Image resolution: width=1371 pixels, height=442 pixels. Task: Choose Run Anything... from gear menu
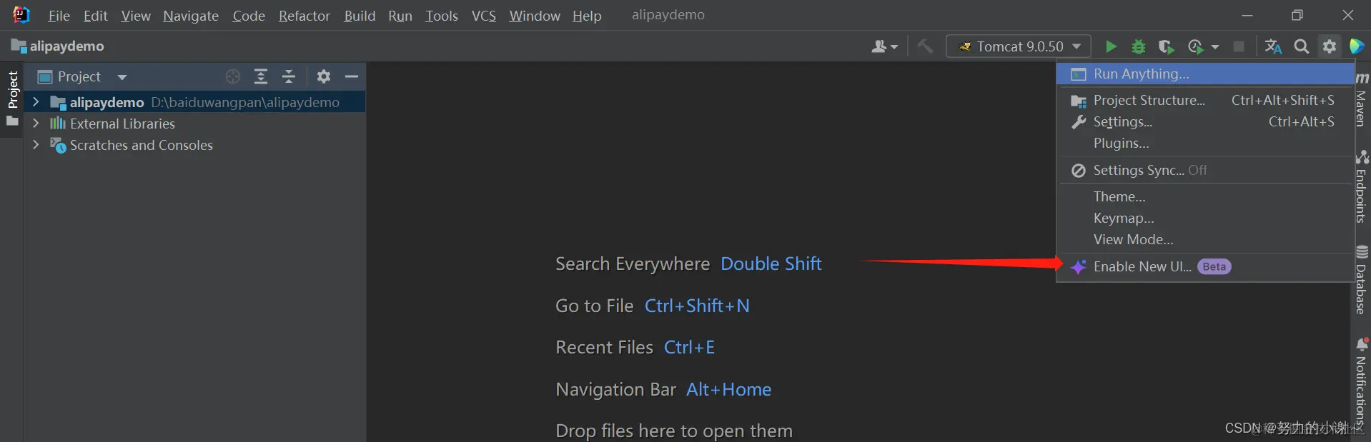[x=1205, y=74]
